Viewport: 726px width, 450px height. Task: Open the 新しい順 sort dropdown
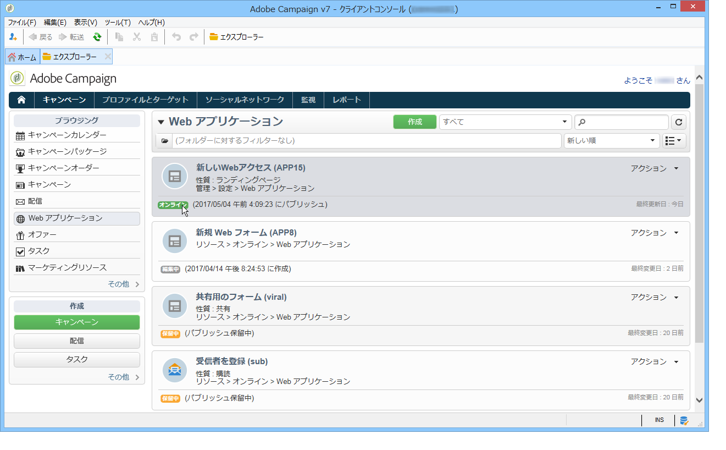click(612, 141)
